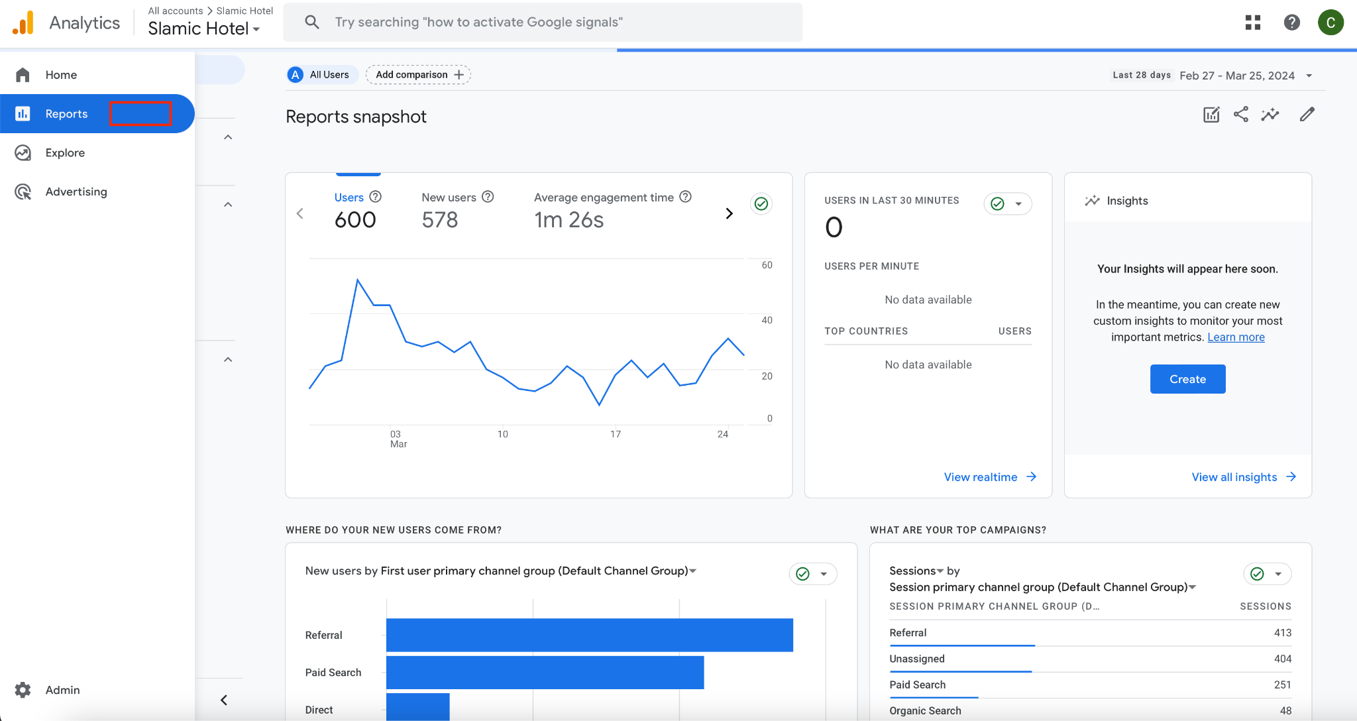Select the Average engagement time metric tab
Viewport: 1357px width, 721px height.
click(x=613, y=210)
